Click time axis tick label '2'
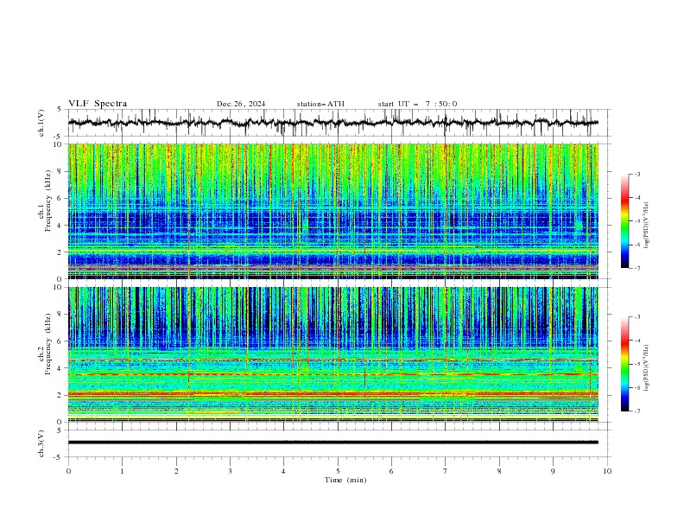This screenshot has height=529, width=684. pyautogui.click(x=176, y=471)
